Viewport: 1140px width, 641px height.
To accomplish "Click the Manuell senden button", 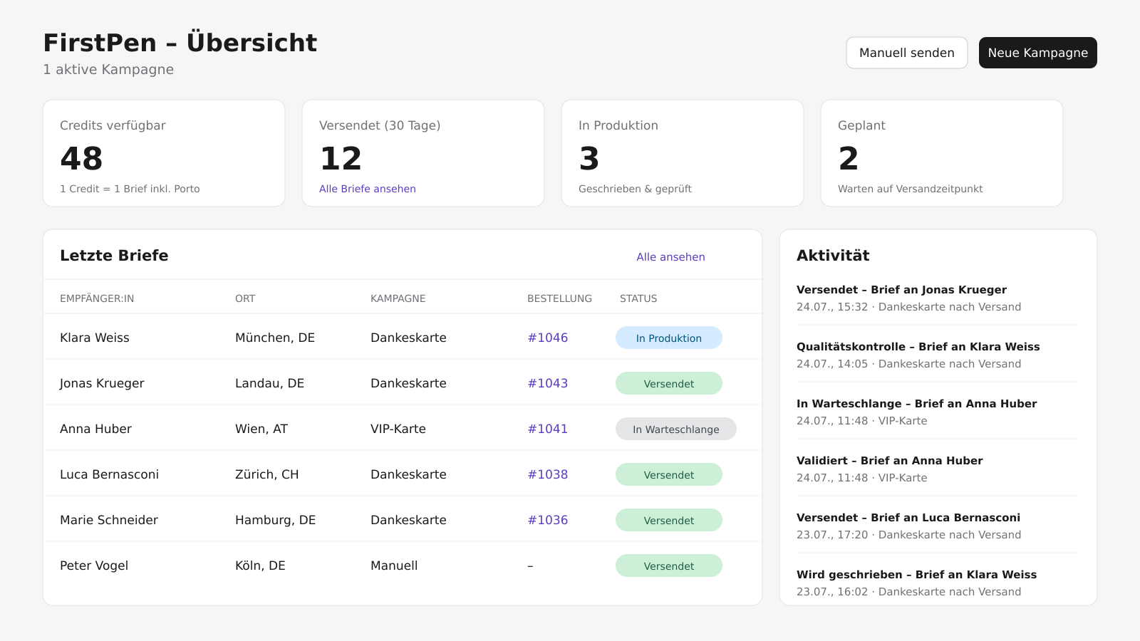I will [x=906, y=53].
